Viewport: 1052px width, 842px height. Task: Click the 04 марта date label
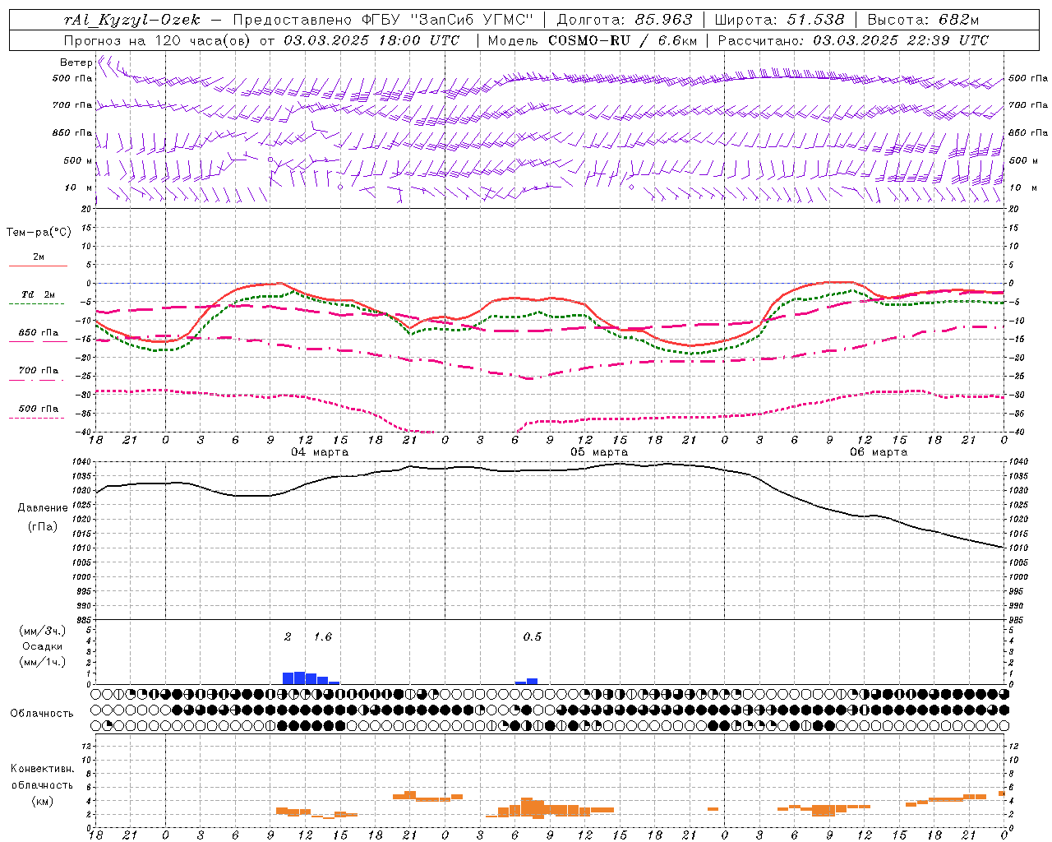point(320,452)
